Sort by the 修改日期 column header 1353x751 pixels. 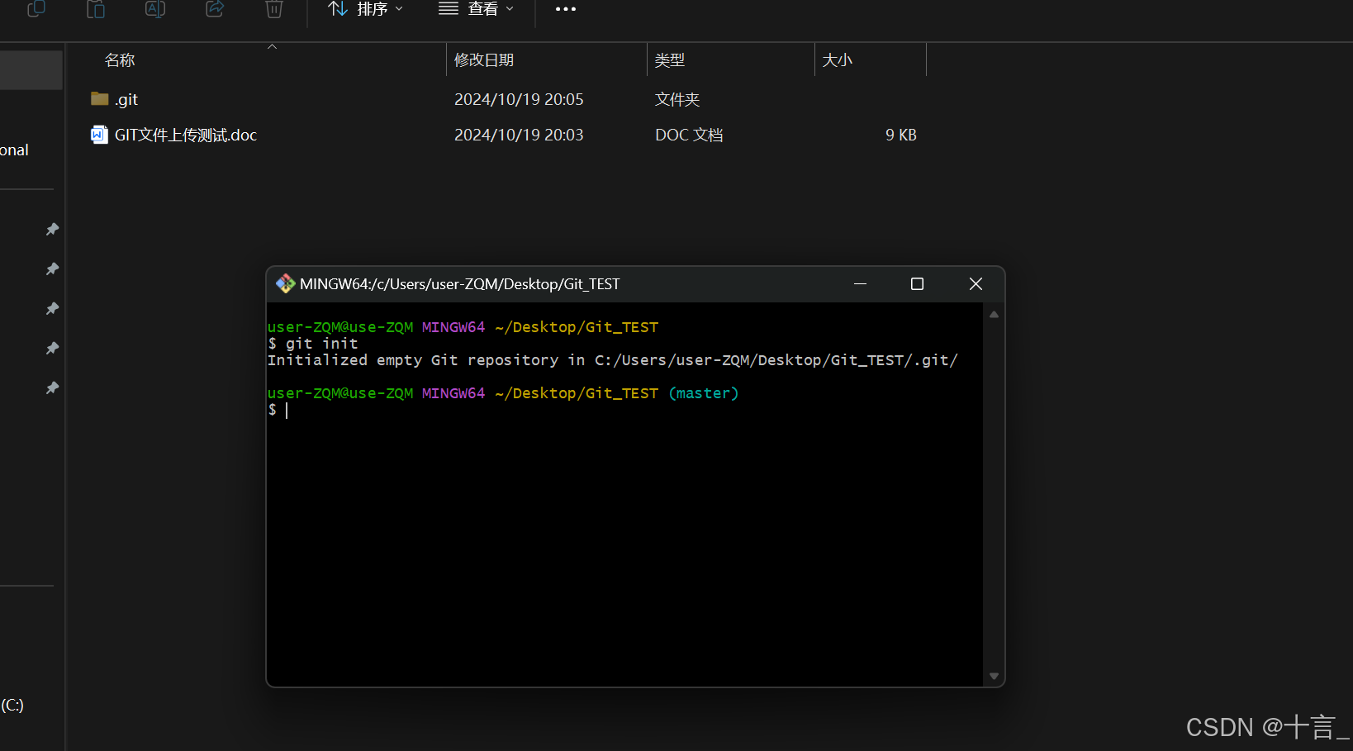[484, 60]
